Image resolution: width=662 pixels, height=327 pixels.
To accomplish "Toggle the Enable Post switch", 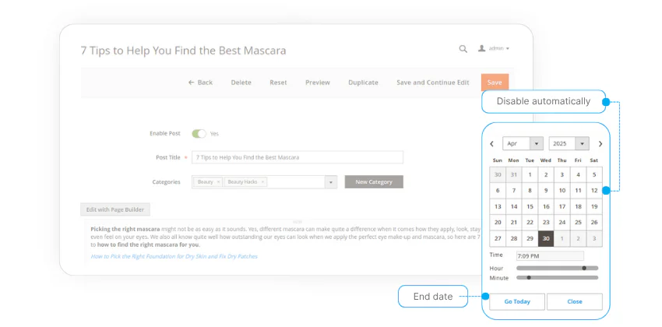I will pyautogui.click(x=199, y=133).
